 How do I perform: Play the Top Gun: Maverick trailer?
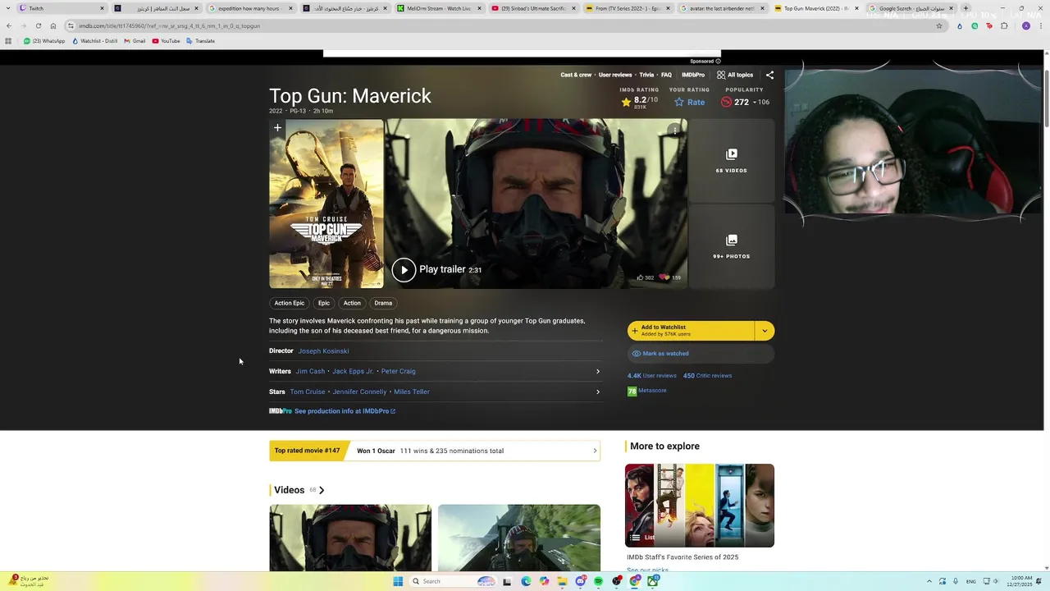[x=404, y=269]
